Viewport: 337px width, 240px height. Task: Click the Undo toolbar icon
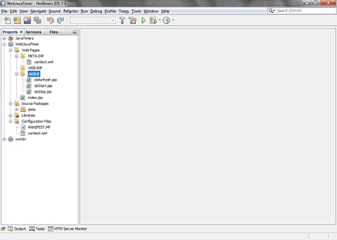click(x=50, y=20)
